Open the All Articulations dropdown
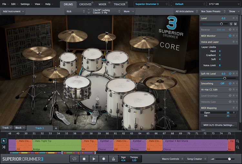 (x=186, y=11)
